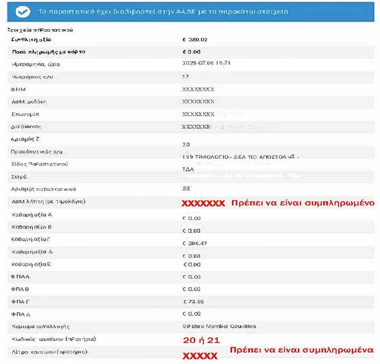Click the red XXXXX for Λίτρα καυσίμου
Image resolution: width=380 pixels, height=364 pixels.
click(x=200, y=356)
